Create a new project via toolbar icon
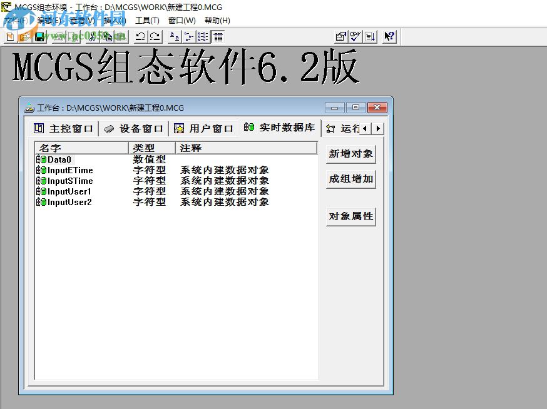Image resolution: width=547 pixels, height=409 pixels. click(9, 36)
